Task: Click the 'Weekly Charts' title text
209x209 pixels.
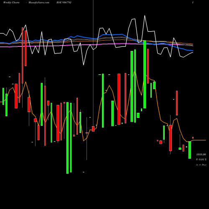Action: [x=11, y=3]
